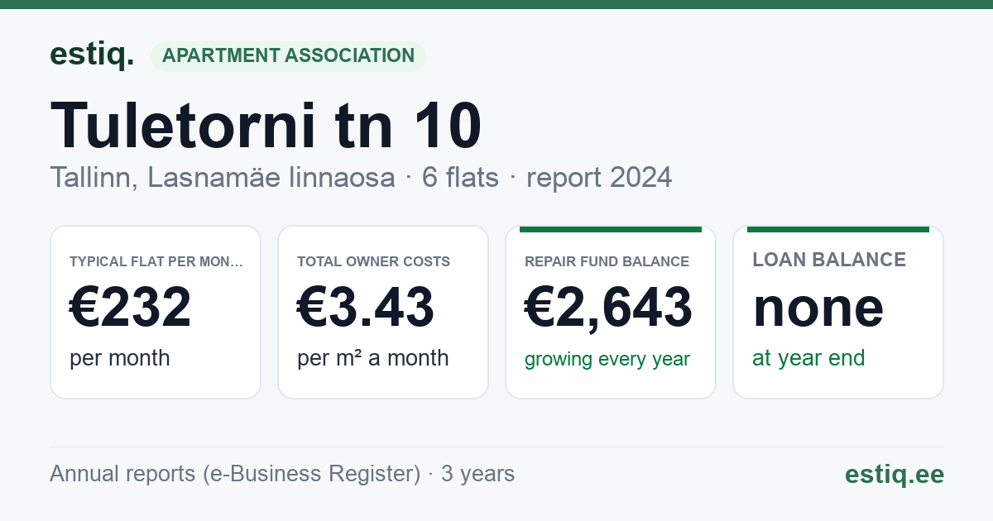The height and width of the screenshot is (521, 993).
Task: Open the estiq.ee link
Action: [895, 474]
